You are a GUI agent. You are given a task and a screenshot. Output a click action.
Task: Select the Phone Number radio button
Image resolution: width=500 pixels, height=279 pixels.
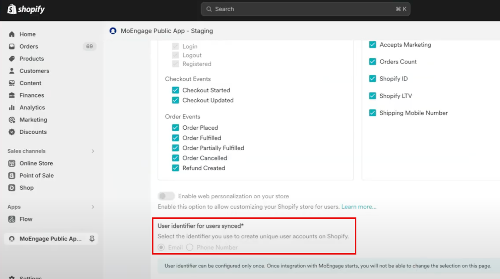point(190,247)
